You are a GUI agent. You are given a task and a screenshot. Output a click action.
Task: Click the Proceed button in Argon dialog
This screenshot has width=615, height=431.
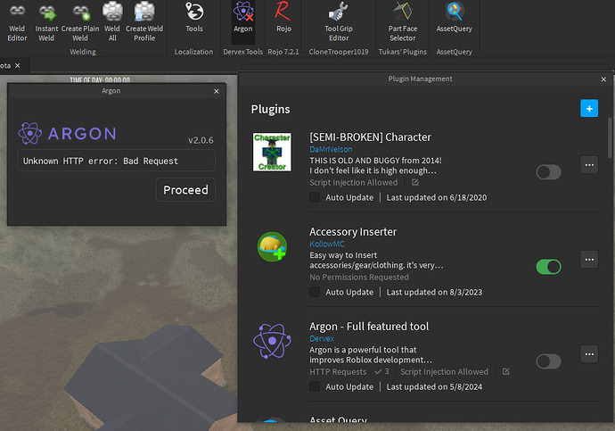click(x=185, y=190)
